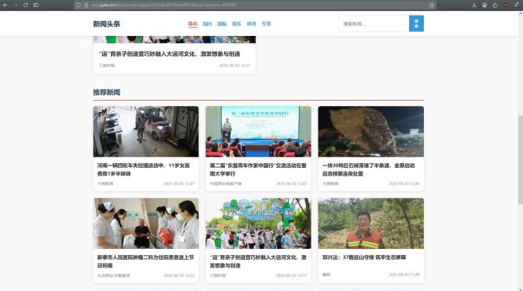Toggle the browser sidebar panel icon
The height and width of the screenshot is (291, 523).
pos(36,5)
